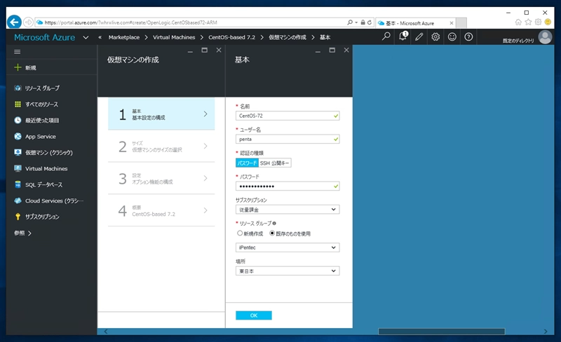Close the 基本 browser tab
Viewport: 561px width, 342px height.
pos(452,23)
